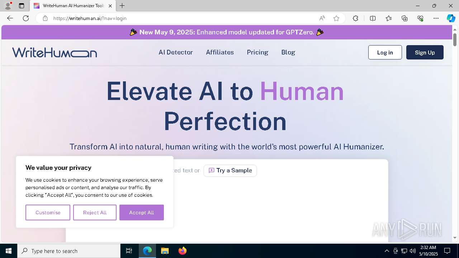This screenshot has height=258, width=459.
Task: Open volume control tray icon
Action: click(413, 251)
